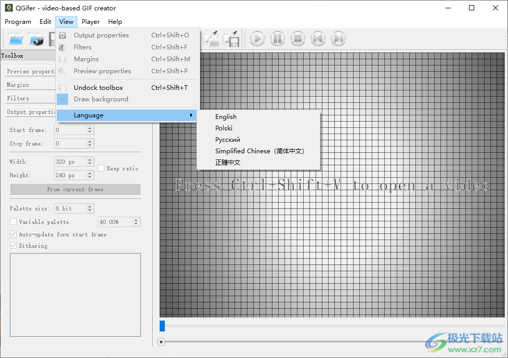Choose Undock toolbox from the View menu
The image size is (508, 358).
point(98,88)
